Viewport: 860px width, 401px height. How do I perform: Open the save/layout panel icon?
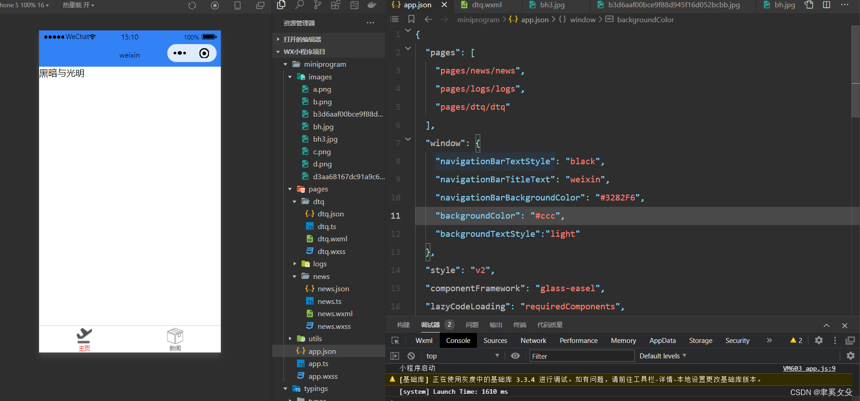click(354, 5)
